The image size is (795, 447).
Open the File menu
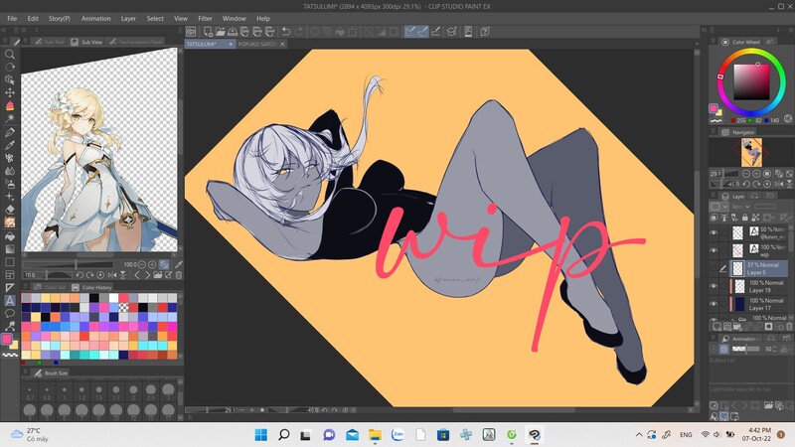pos(12,18)
